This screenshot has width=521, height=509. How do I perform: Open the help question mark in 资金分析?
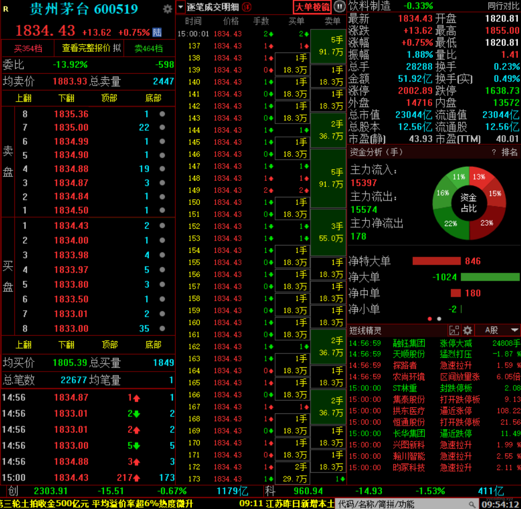click(494, 152)
